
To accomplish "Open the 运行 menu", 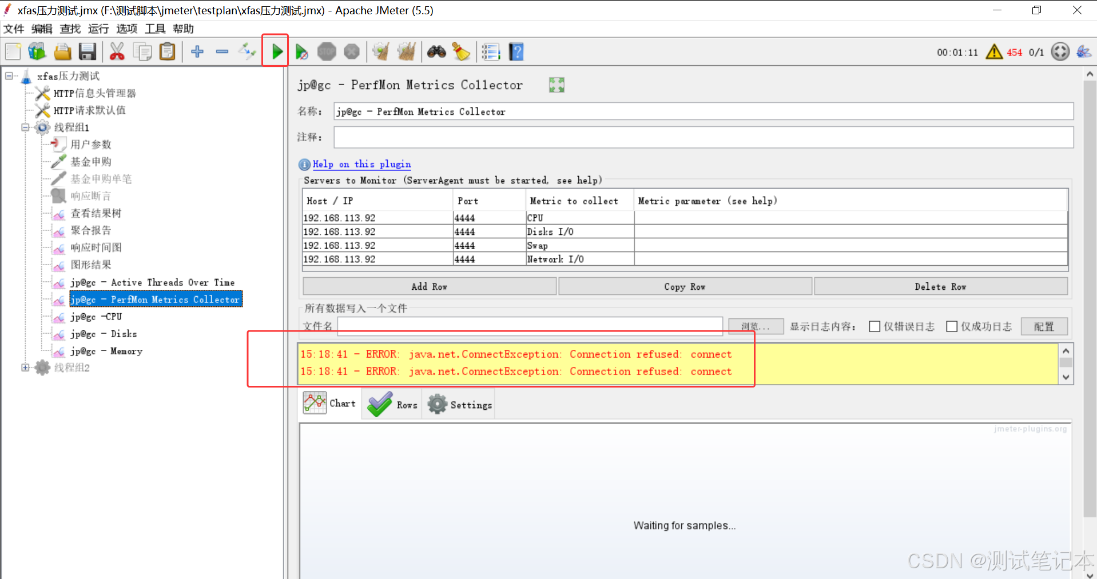I will (x=98, y=29).
